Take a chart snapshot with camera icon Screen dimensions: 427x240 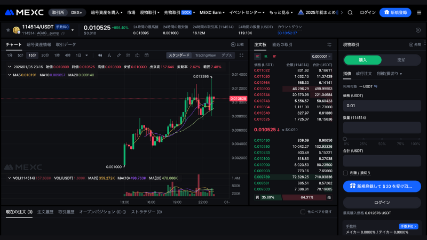tap(137, 55)
